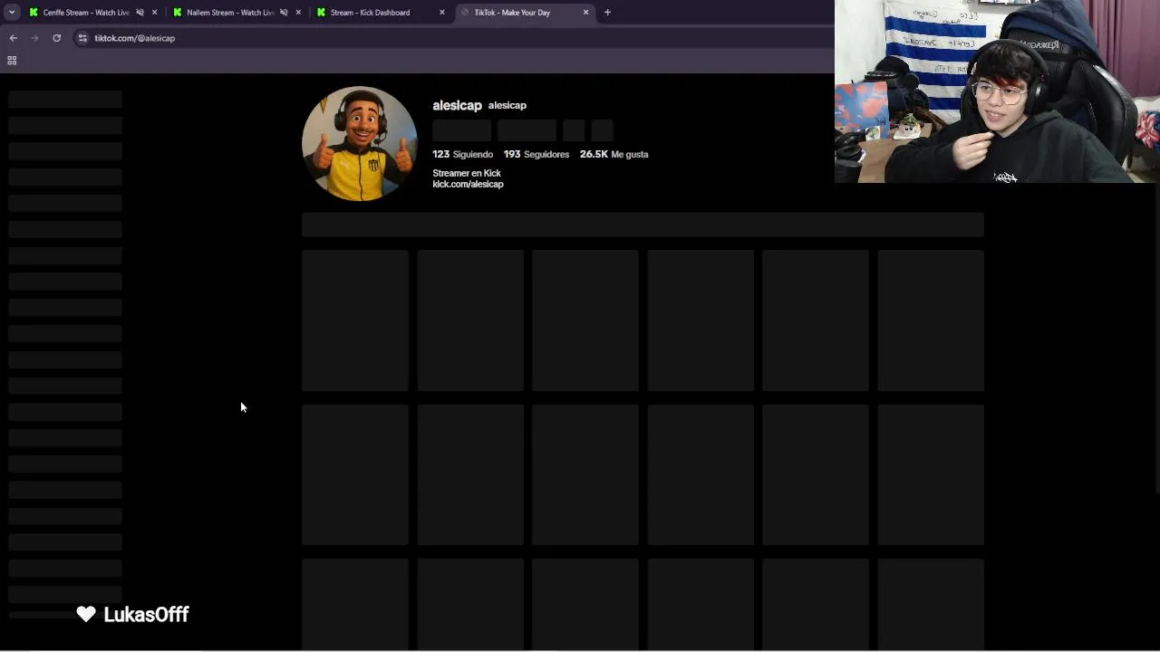This screenshot has height=652, width=1160.
Task: Close the TikTok tab
Action: tap(585, 13)
